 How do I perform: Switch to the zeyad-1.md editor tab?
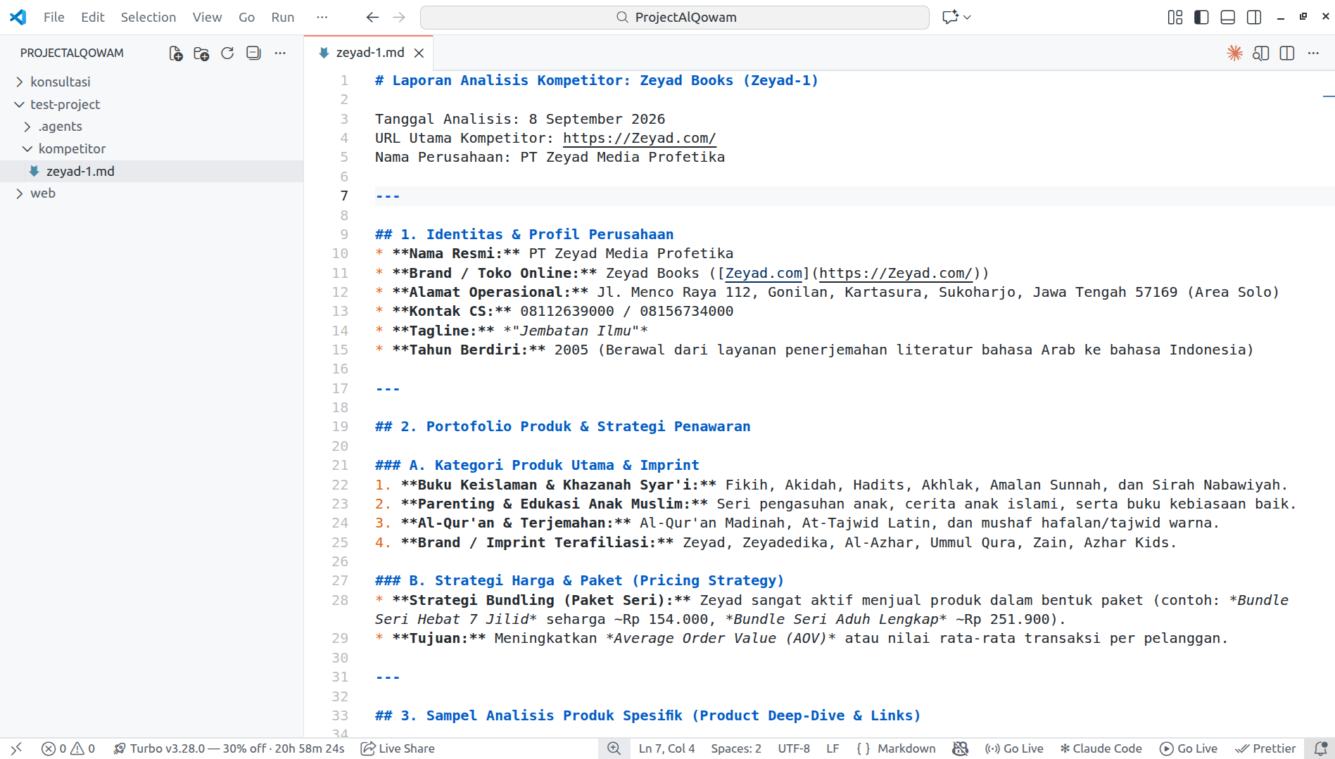pyautogui.click(x=370, y=53)
